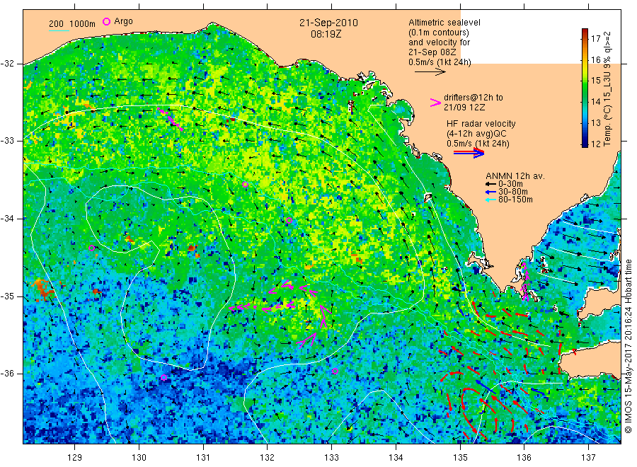637x467 pixels.
Task: Select the Argo float marker near 33.5°S 131.7°E
Action: pos(245,185)
